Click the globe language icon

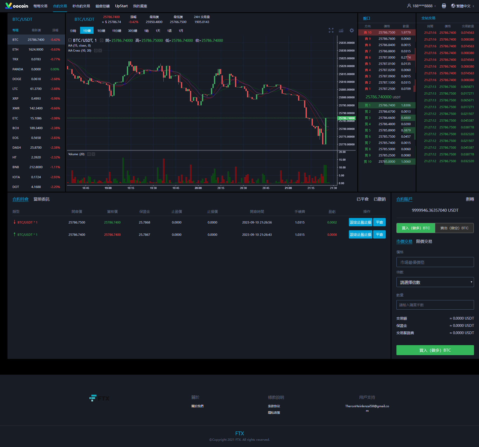(x=453, y=6)
